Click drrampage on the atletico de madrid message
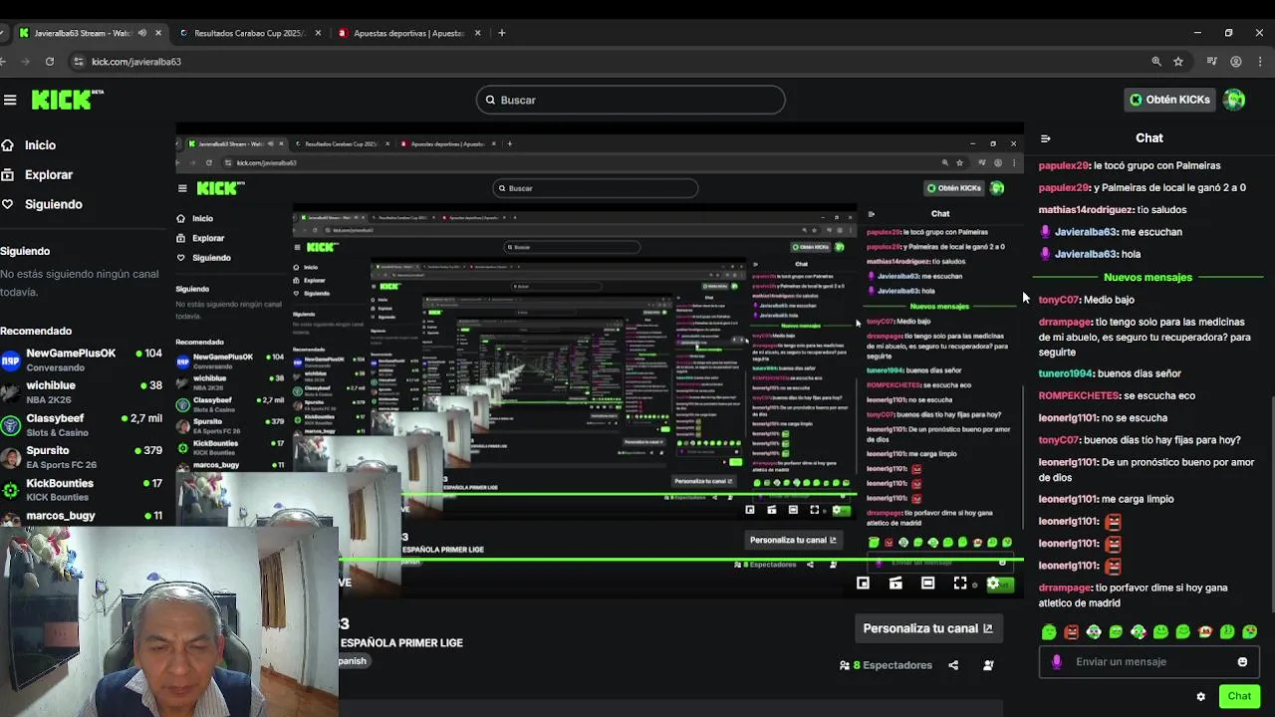Viewport: 1275px width, 717px height. [1065, 589]
